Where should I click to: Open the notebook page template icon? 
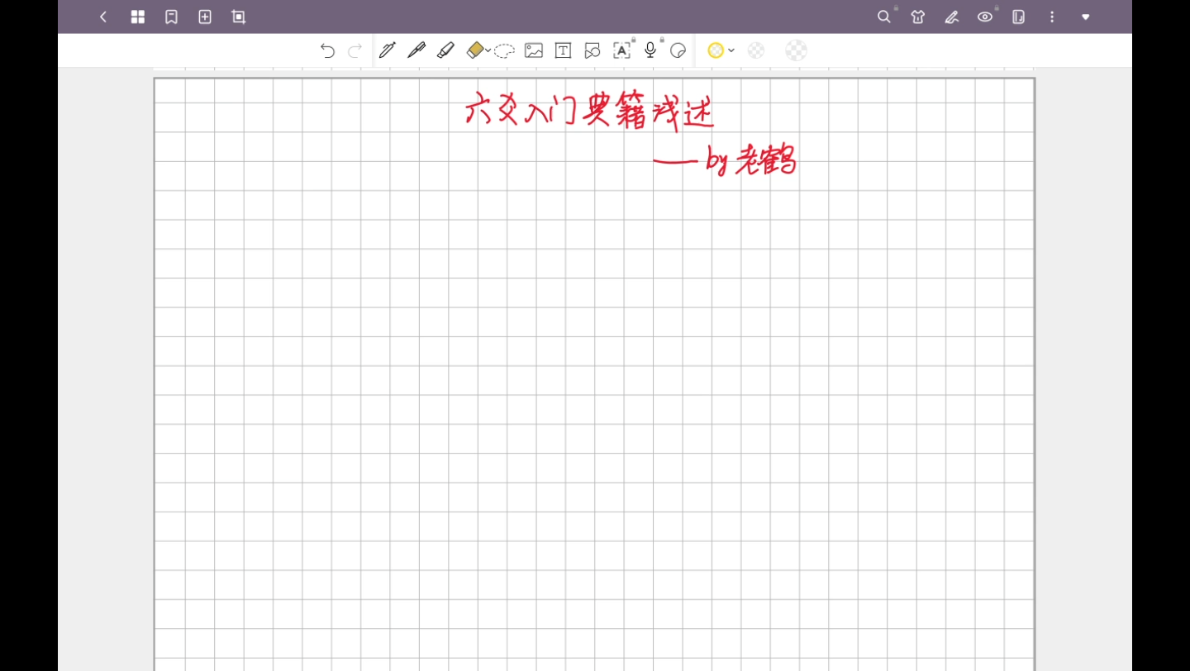[1019, 17]
